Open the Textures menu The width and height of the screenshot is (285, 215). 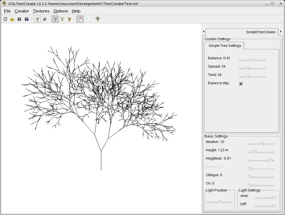(x=41, y=11)
